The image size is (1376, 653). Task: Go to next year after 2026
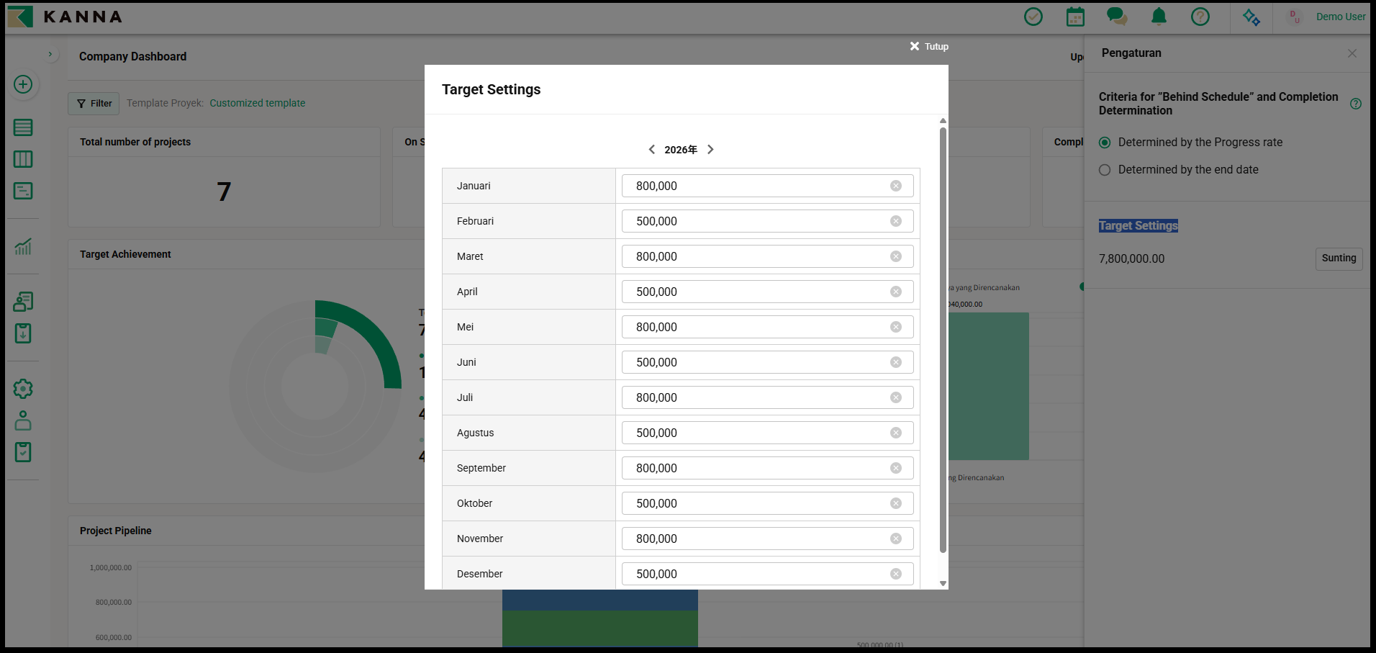click(x=710, y=150)
